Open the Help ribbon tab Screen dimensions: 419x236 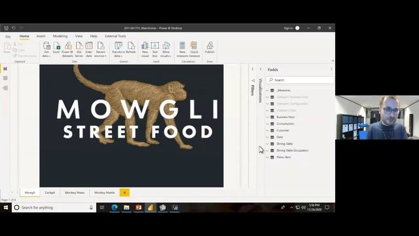(x=94, y=36)
